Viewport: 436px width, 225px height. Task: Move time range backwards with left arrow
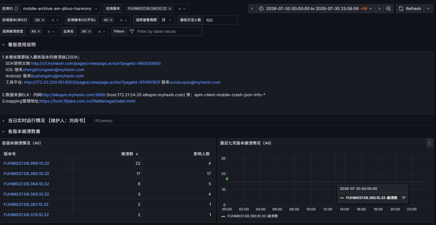pos(252,9)
